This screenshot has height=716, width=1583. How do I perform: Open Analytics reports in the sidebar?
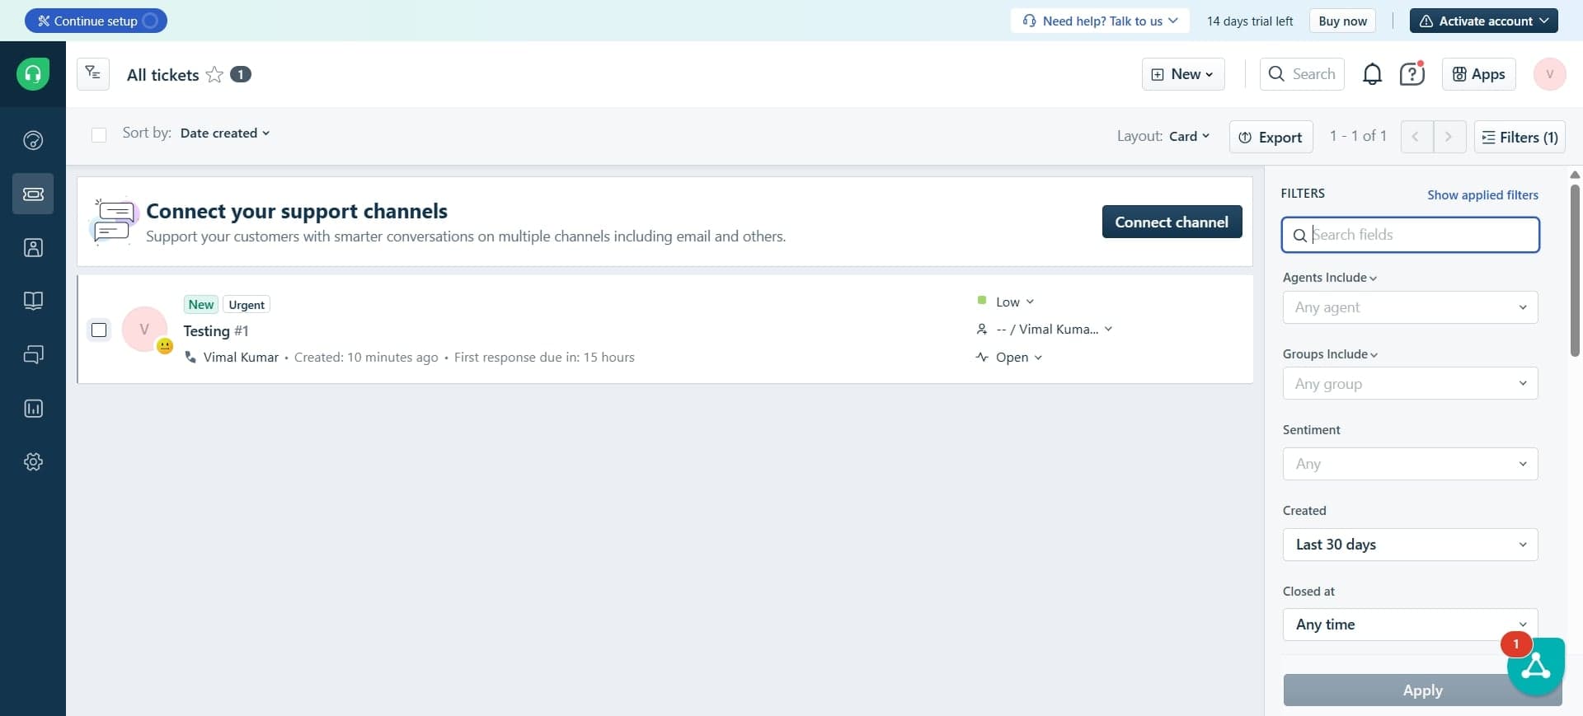click(x=33, y=409)
